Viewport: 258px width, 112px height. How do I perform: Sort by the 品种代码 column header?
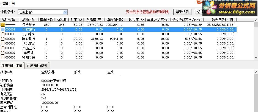click(10, 20)
